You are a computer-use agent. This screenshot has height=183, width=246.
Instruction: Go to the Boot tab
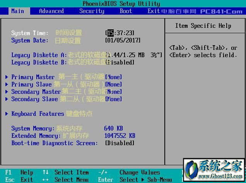126,11
